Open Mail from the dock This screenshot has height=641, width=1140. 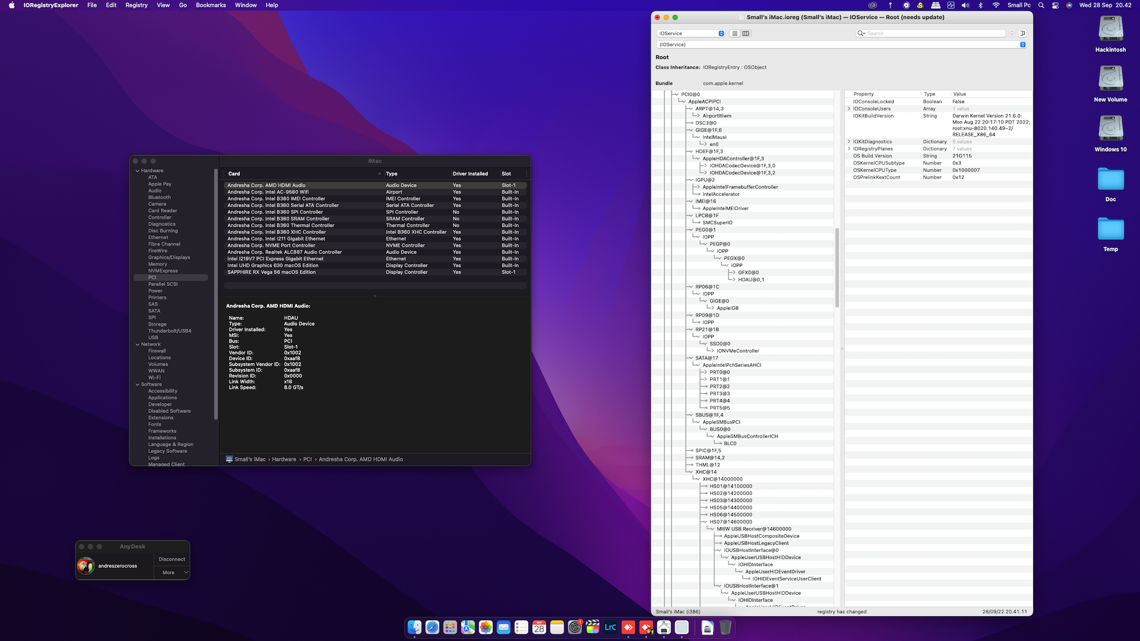click(x=503, y=627)
